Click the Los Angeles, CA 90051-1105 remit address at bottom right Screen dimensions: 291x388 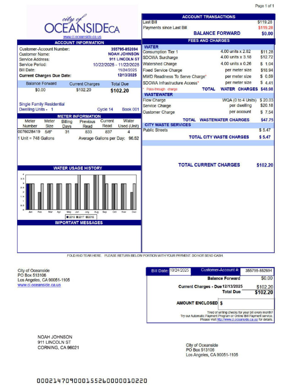coord(212,355)
